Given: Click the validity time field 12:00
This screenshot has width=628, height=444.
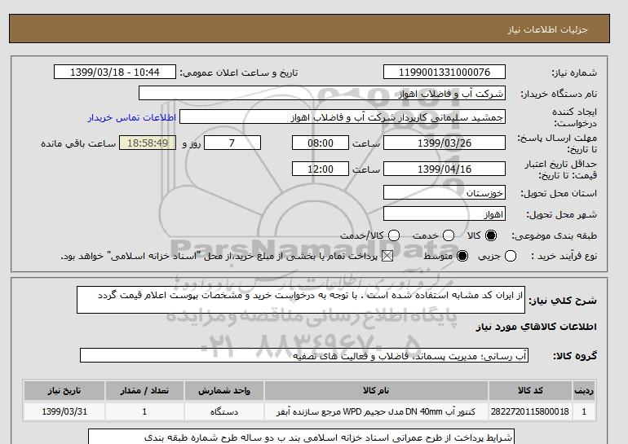Looking at the screenshot, I should click(x=320, y=169).
